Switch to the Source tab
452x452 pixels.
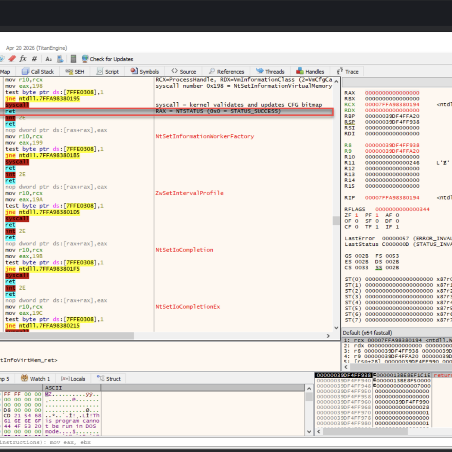tap(184, 72)
